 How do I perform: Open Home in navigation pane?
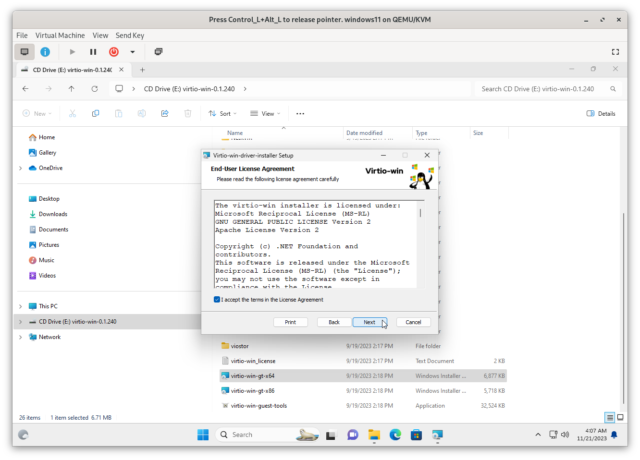[x=47, y=137]
